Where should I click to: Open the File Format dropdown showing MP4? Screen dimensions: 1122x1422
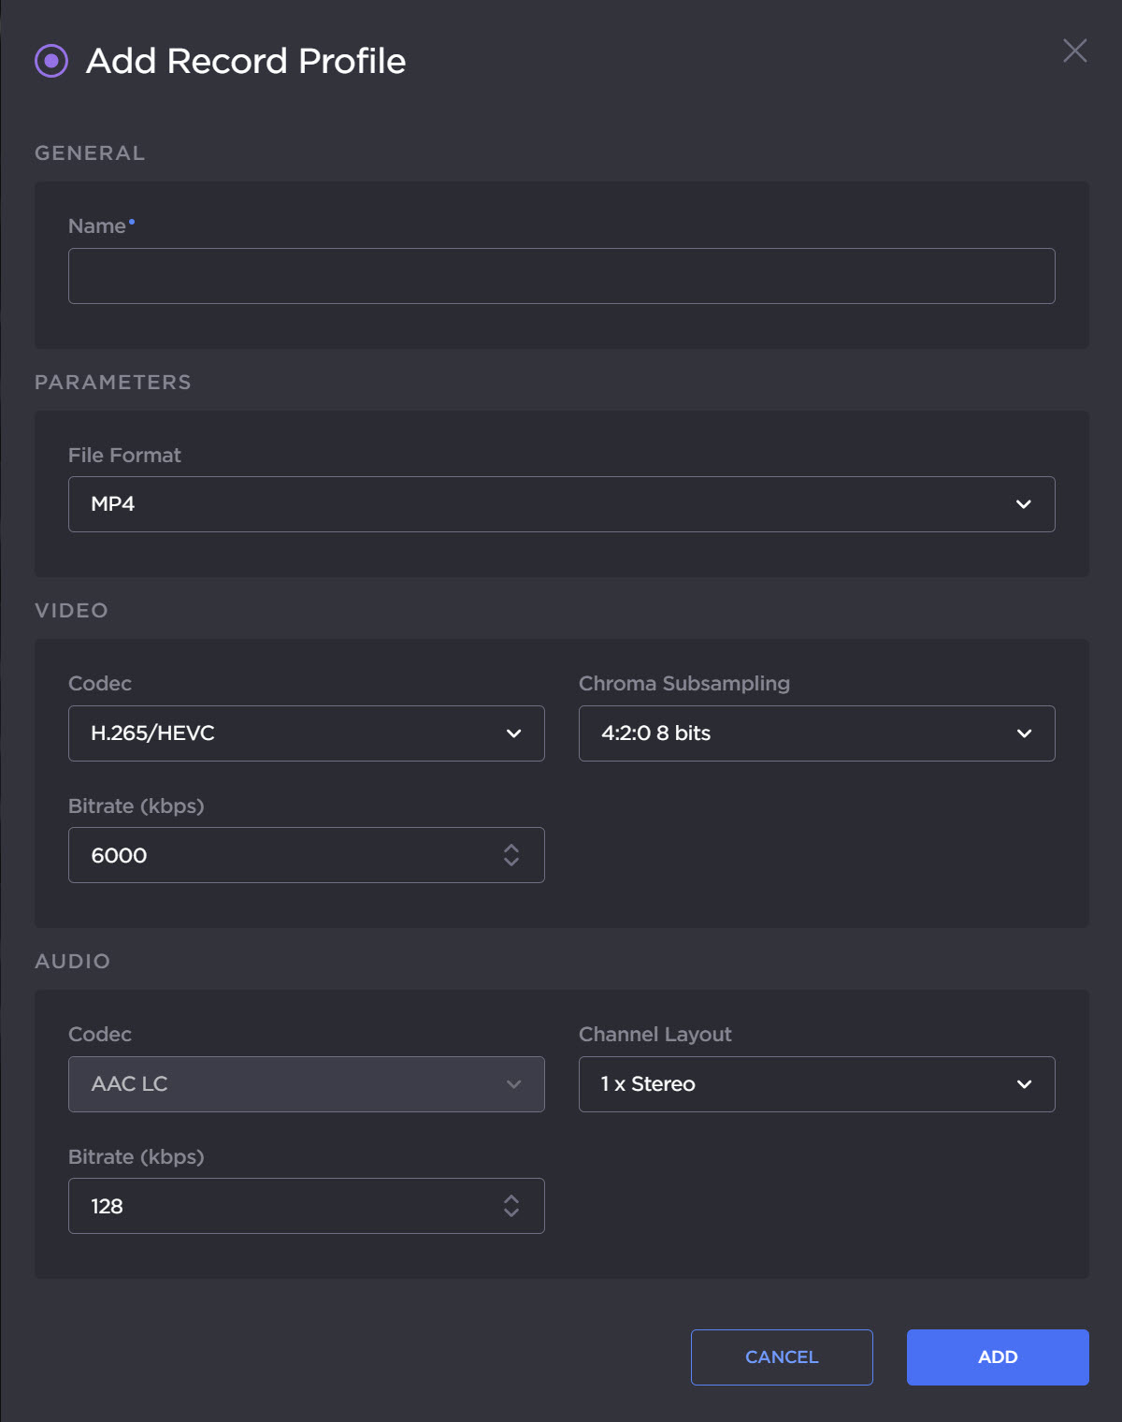tap(561, 504)
